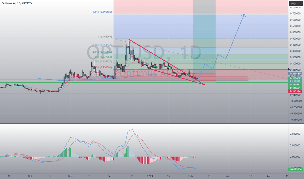The image size is (304, 179).
Task: Select the green 0.146651 price label
Action: 295,88
